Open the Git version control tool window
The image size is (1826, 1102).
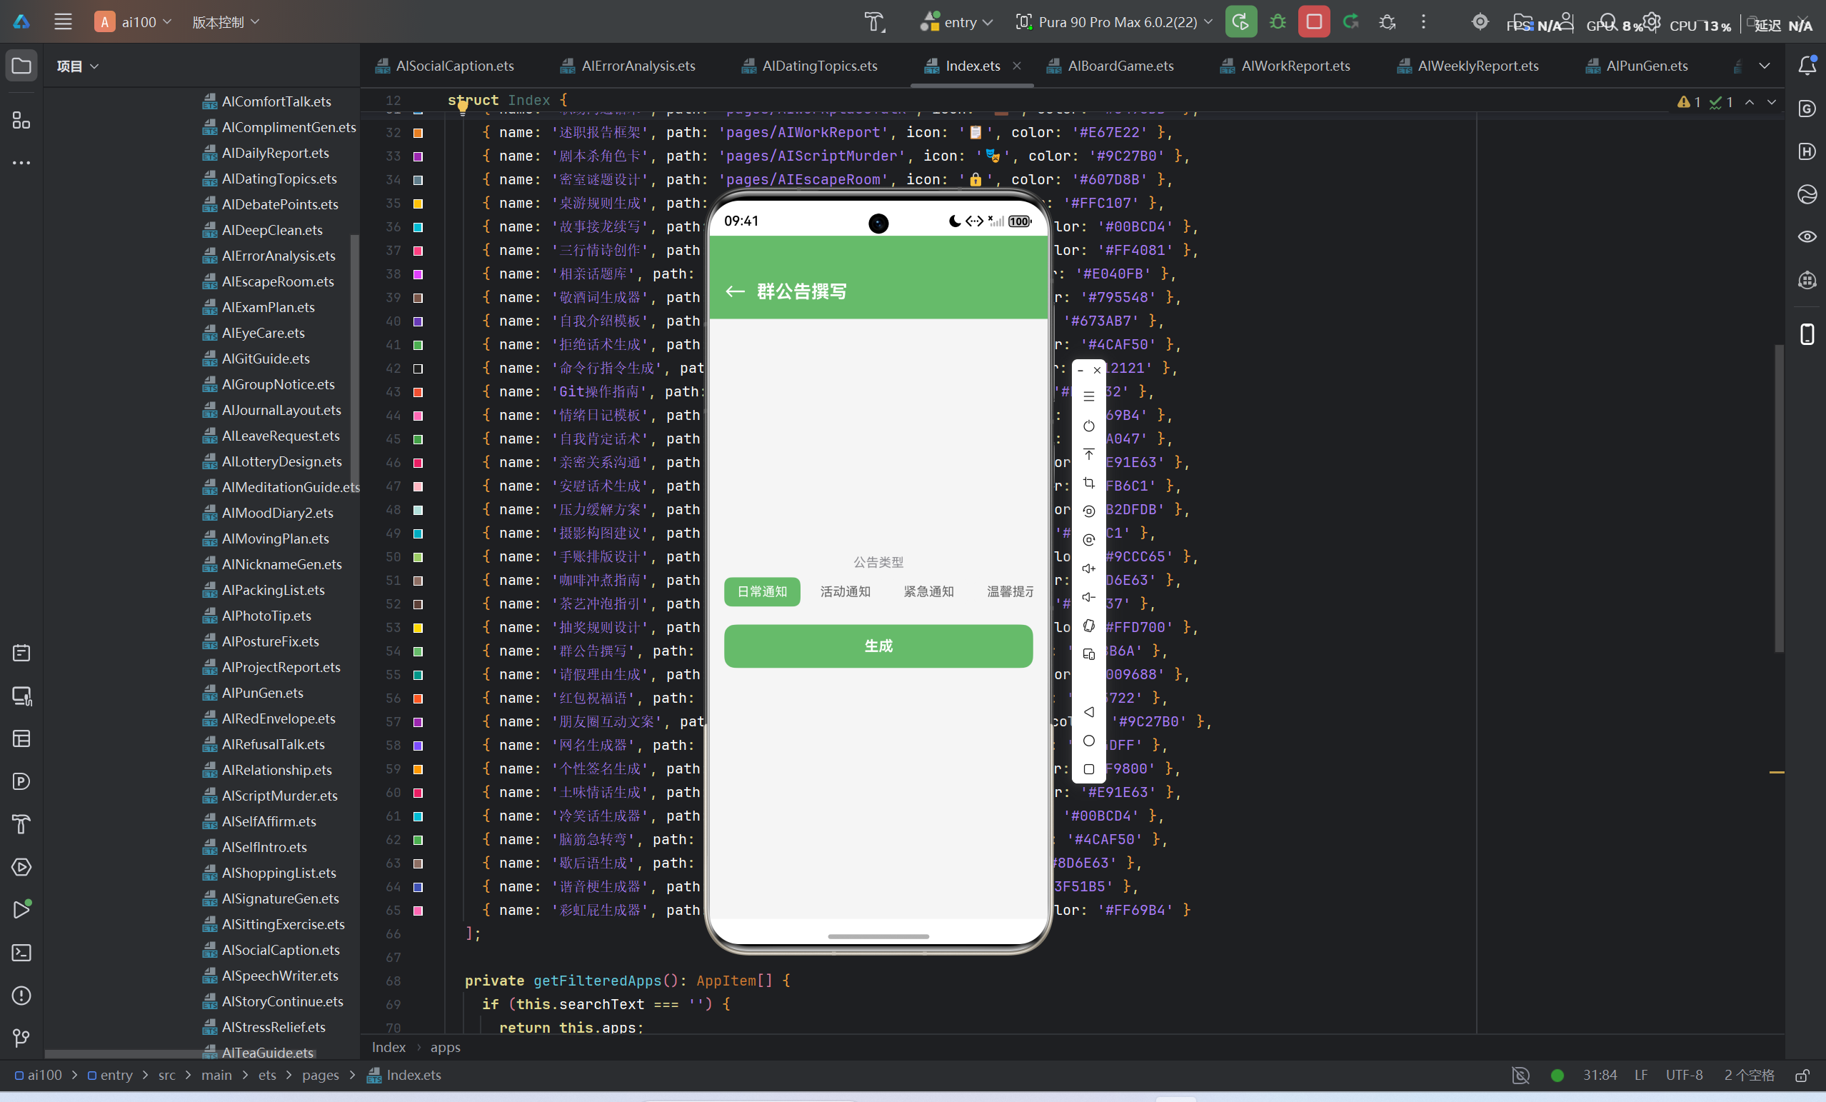click(21, 1038)
